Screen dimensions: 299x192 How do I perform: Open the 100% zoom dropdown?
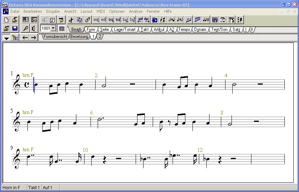pyautogui.click(x=53, y=28)
